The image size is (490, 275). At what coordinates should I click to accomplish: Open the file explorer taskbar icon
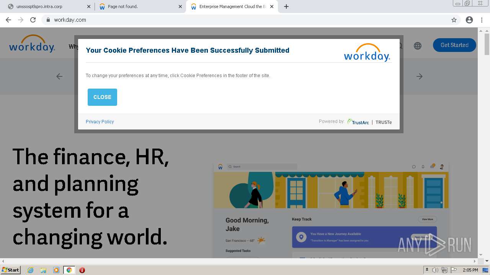(x=43, y=270)
